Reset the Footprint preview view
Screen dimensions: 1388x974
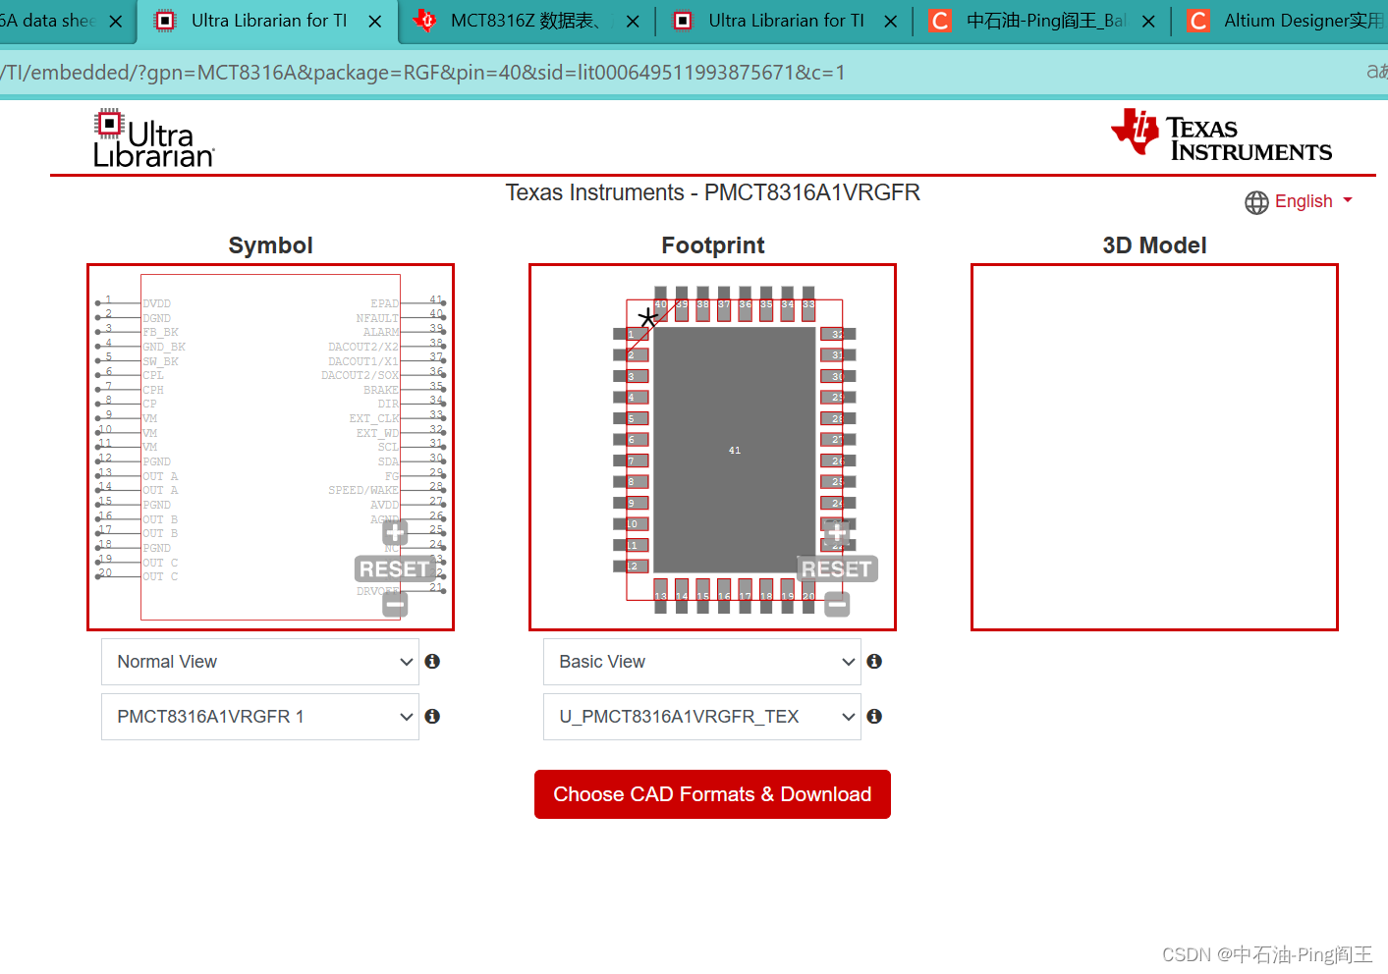click(837, 569)
